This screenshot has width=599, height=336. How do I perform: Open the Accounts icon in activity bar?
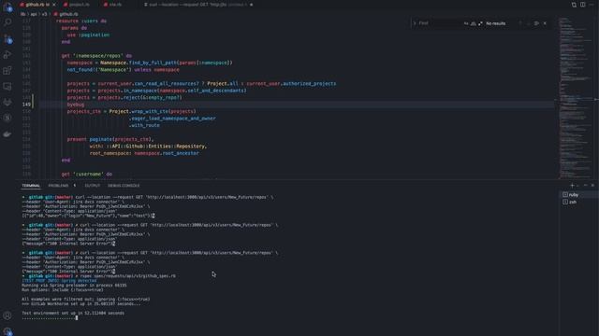(7, 315)
